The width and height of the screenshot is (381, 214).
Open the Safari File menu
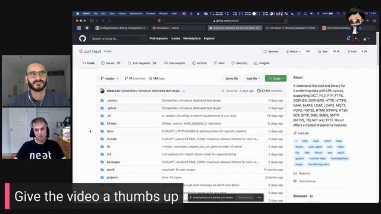[95, 14]
